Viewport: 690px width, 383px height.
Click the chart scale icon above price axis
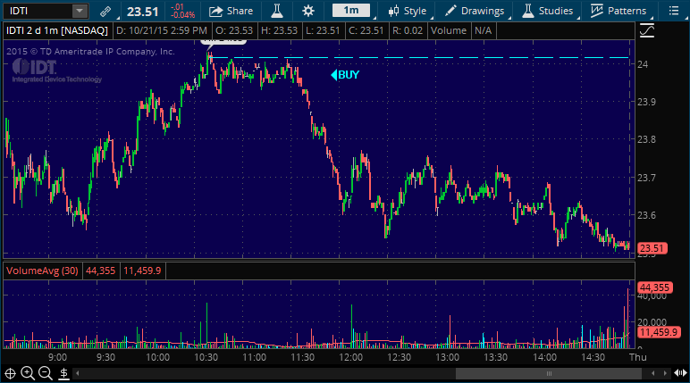point(648,29)
